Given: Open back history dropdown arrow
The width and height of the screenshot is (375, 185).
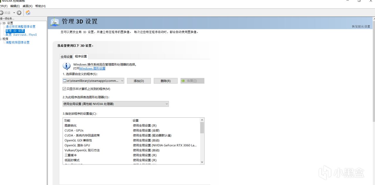Looking at the screenshot, I should 14,13.
